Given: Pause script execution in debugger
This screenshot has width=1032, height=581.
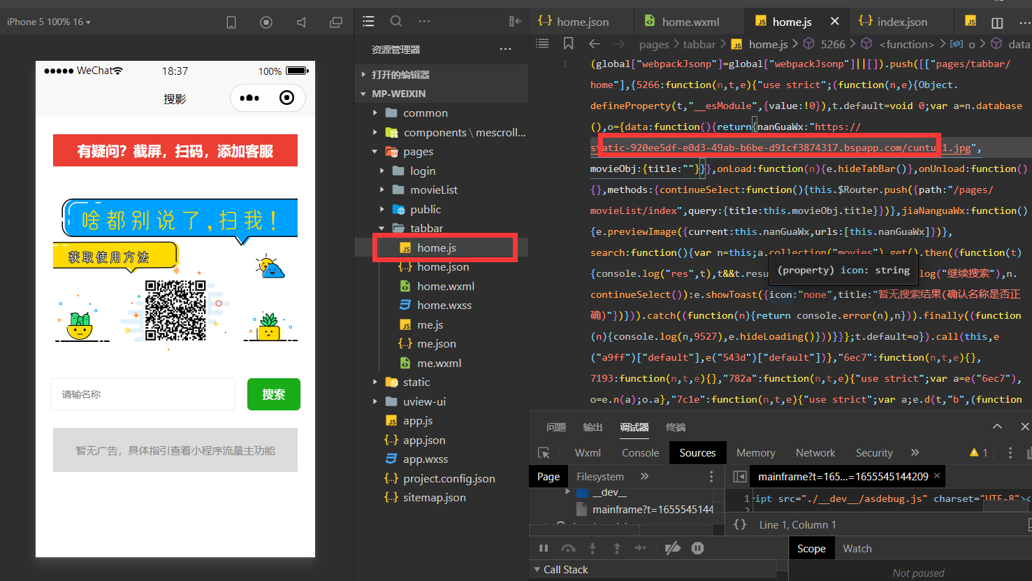Looking at the screenshot, I should pos(544,548).
